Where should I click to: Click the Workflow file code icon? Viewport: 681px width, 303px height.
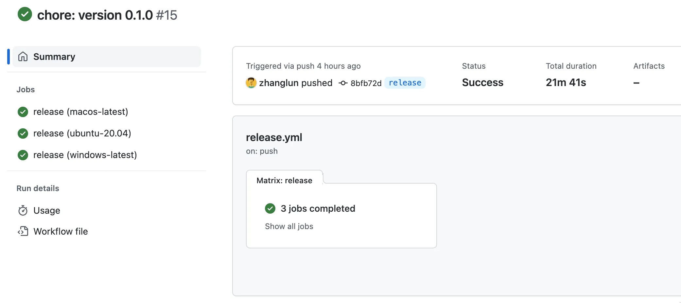[23, 231]
